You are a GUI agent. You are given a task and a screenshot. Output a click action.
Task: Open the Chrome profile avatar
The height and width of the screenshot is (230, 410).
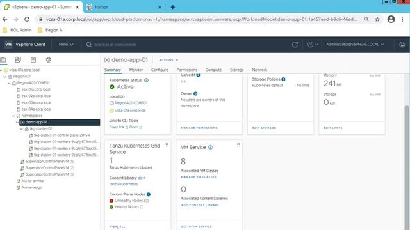coord(391,19)
